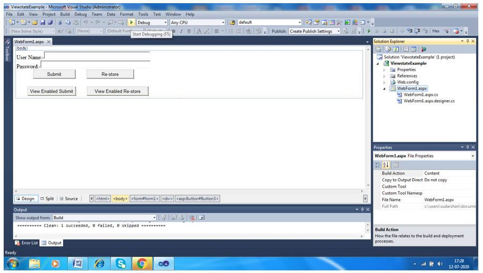This screenshot has width=483, height=273.
Task: Click Alphabetical sort icon in Properties panel
Action: [x=386, y=165]
